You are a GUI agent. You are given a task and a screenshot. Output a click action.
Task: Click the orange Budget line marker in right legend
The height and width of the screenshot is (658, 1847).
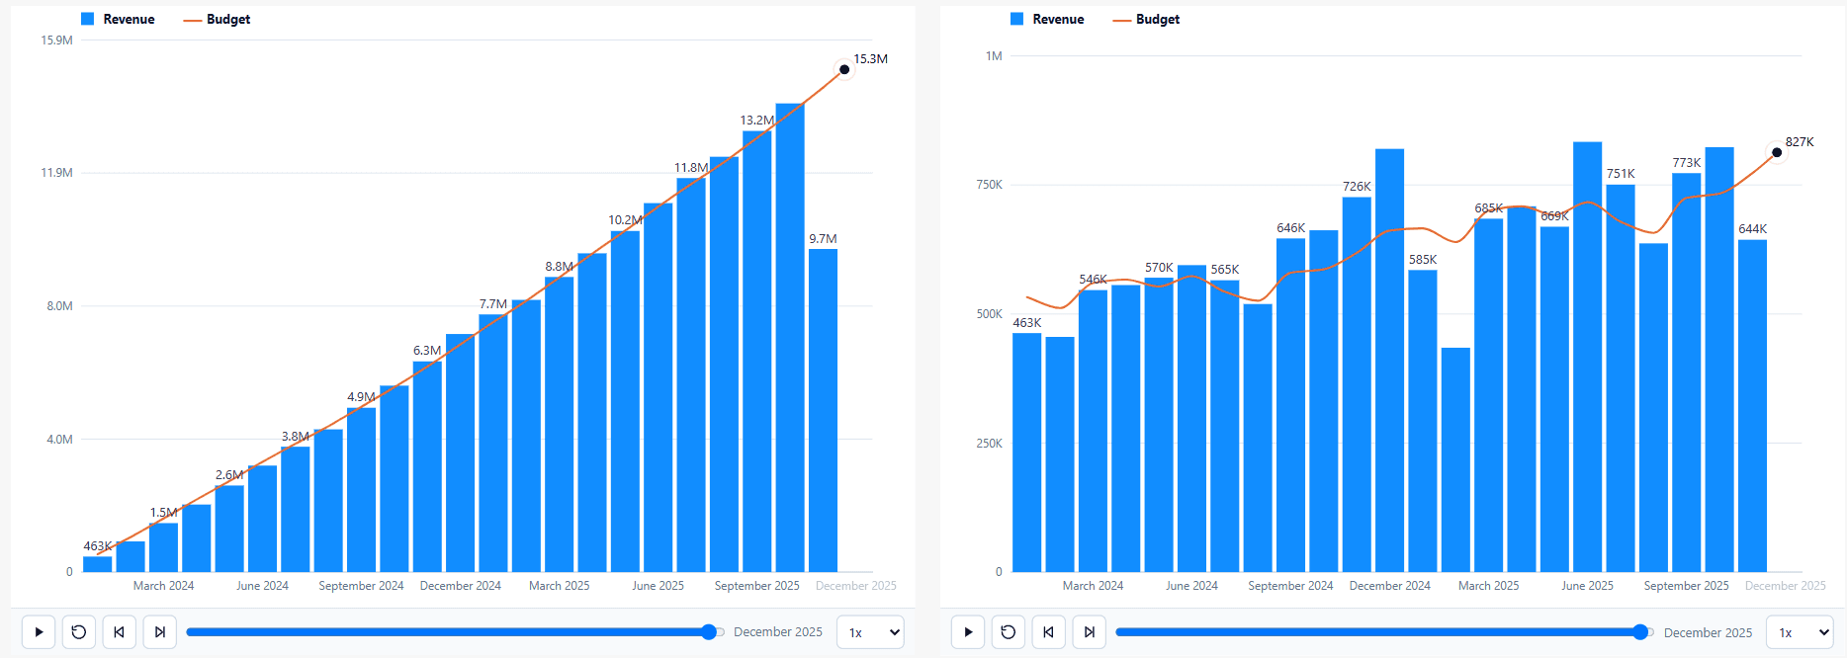(x=1122, y=20)
